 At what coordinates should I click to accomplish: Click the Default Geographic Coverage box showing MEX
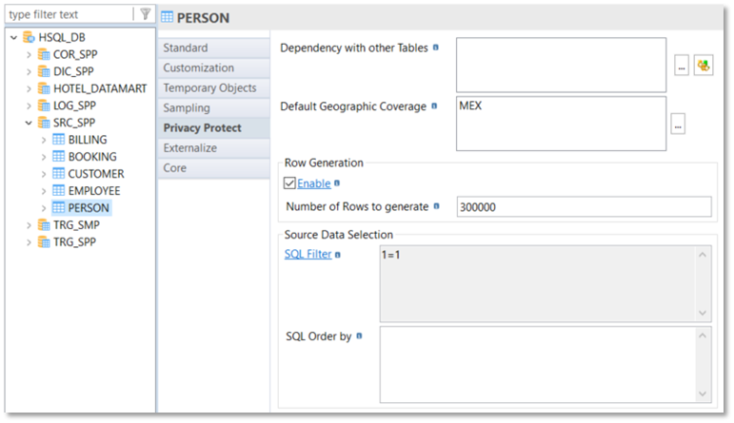[x=561, y=124]
